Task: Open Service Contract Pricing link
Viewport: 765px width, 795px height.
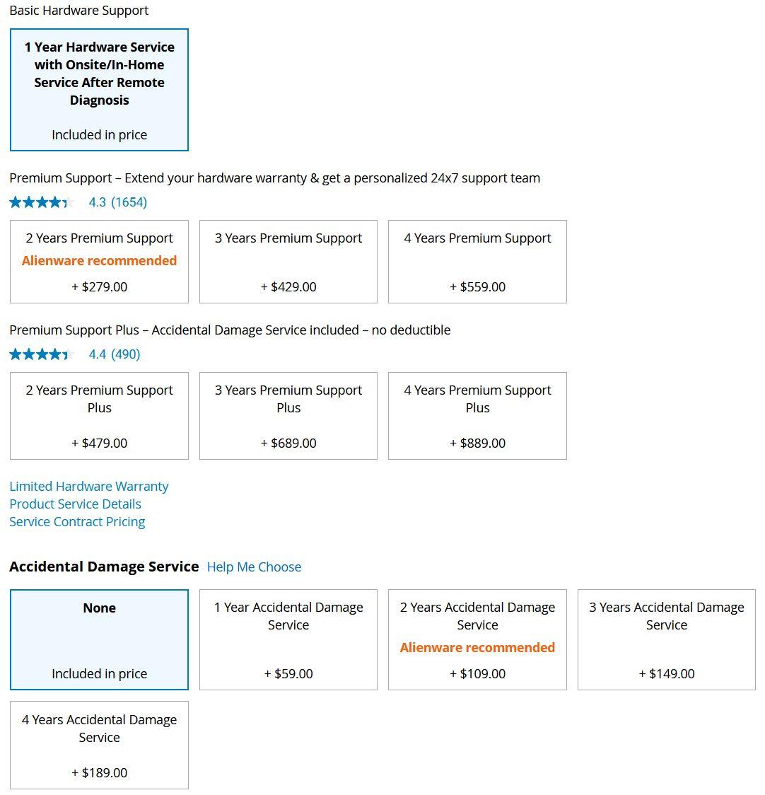Action: coord(77,522)
